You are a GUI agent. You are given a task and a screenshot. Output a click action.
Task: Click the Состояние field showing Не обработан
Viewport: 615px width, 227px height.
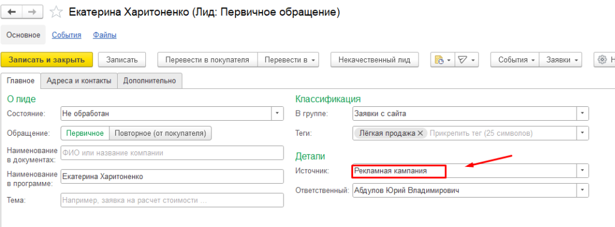pyautogui.click(x=166, y=114)
